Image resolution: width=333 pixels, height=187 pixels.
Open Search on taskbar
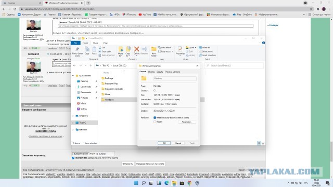click(144, 183)
